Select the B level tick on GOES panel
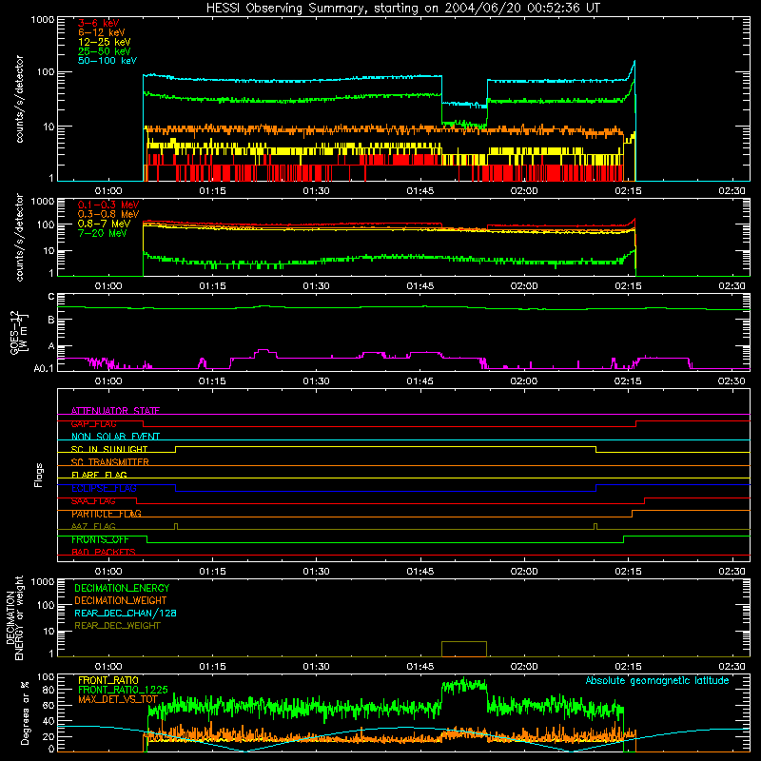This screenshot has height=761, width=761. point(51,321)
